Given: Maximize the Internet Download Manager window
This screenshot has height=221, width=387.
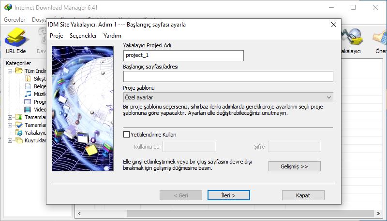Looking at the screenshot, I should (x=353, y=7).
